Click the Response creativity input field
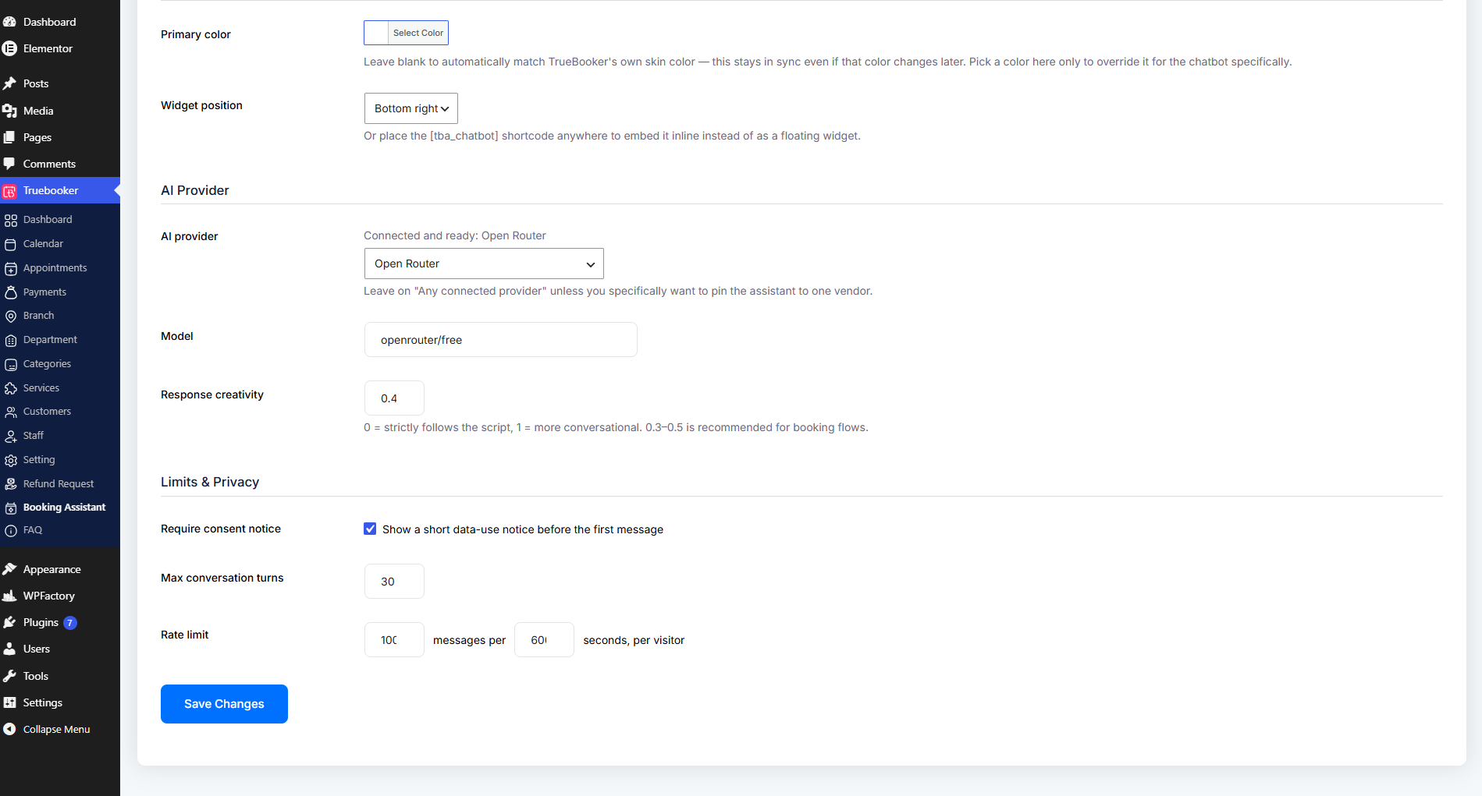 tap(394, 398)
